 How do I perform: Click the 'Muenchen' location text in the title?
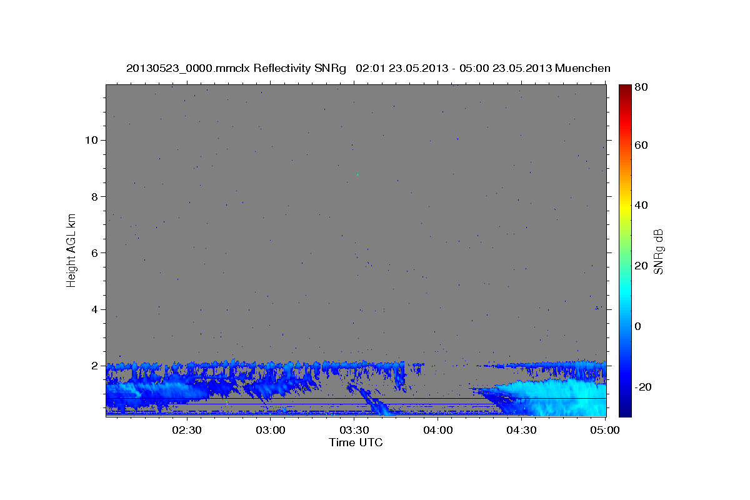582,68
